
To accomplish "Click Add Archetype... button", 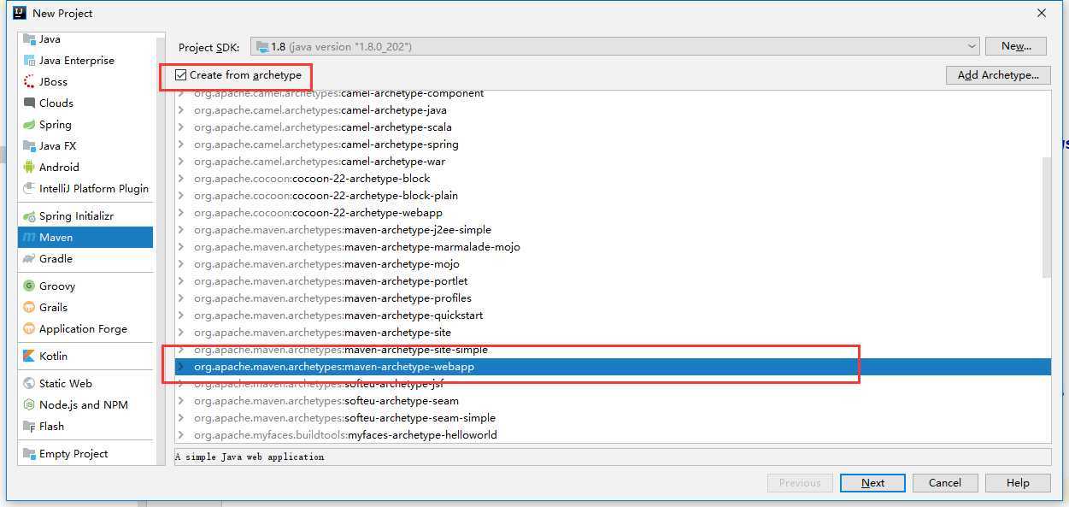I will [x=998, y=75].
